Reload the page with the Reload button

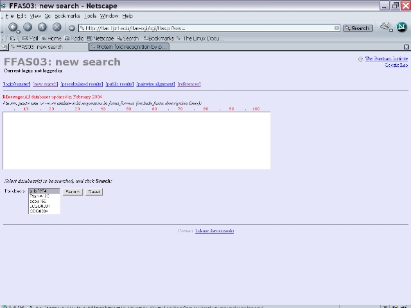click(42, 28)
